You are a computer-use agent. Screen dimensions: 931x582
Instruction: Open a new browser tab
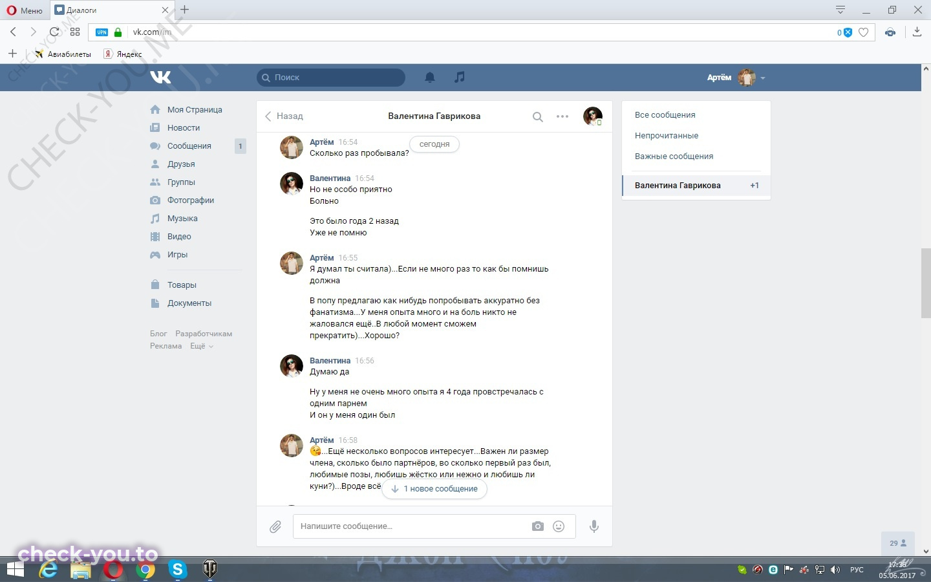pos(185,10)
